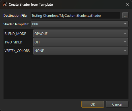Click the BLEND_MODE dropdown arrow
This screenshot has width=132, height=111.
tap(125, 33)
